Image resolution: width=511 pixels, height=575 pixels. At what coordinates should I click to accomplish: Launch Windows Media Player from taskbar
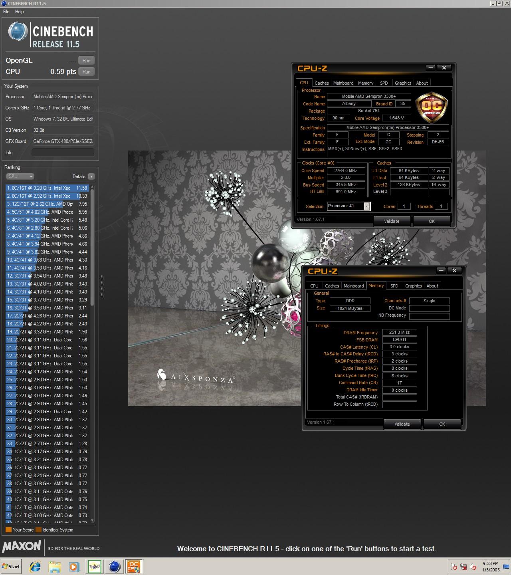(74, 566)
